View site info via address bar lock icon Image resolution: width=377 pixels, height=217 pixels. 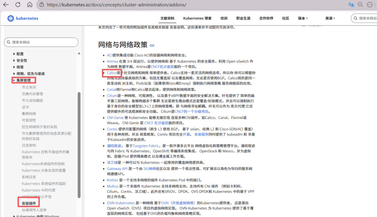tap(42, 5)
